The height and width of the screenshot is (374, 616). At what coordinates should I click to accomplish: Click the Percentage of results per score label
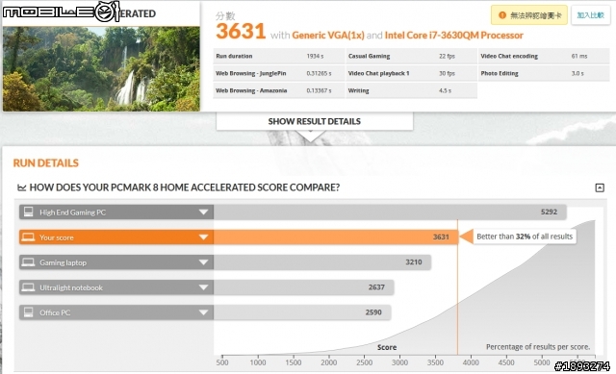coord(538,347)
